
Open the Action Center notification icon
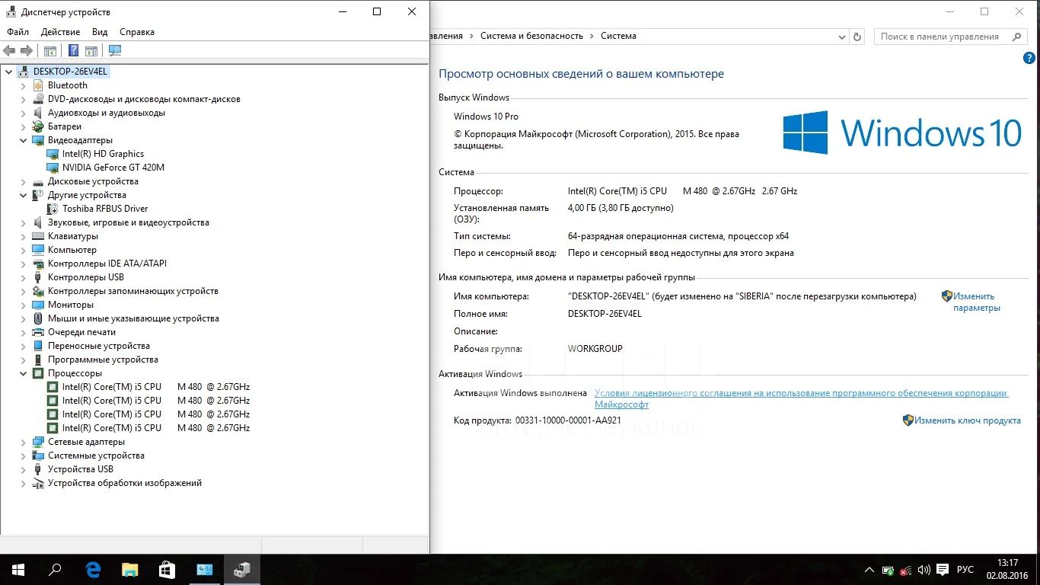943,570
